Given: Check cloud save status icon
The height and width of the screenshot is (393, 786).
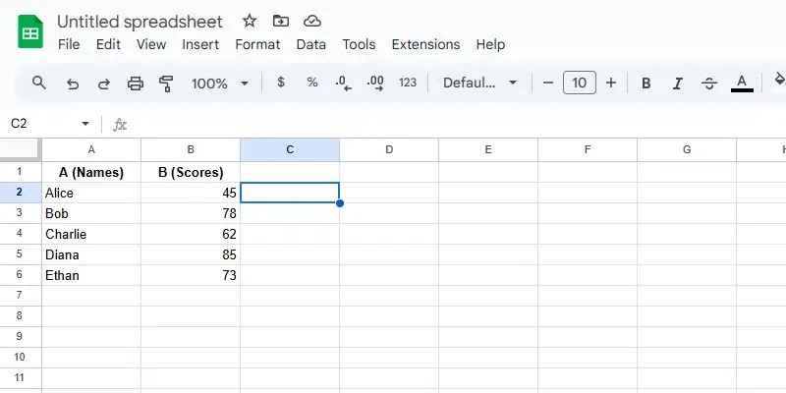Looking at the screenshot, I should (x=312, y=21).
